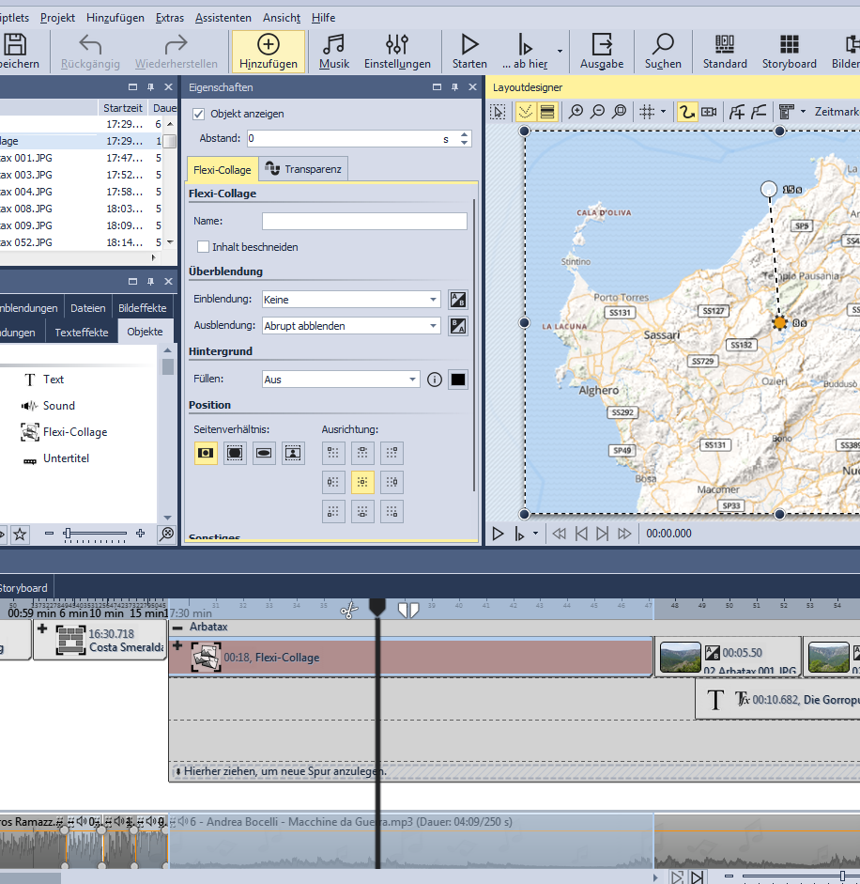Click the info icon next to Füllen

coord(435,380)
